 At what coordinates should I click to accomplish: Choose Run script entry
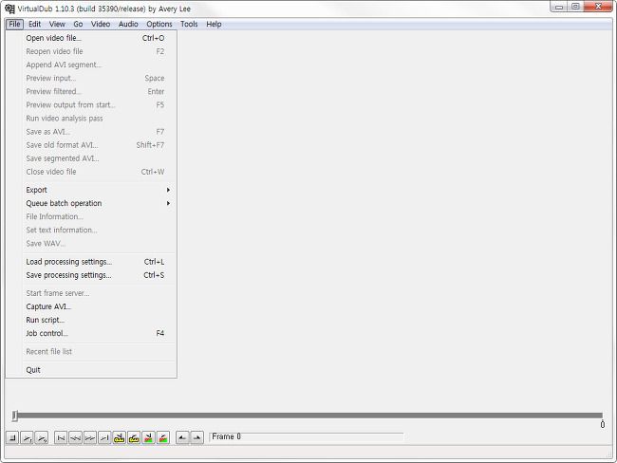point(91,320)
